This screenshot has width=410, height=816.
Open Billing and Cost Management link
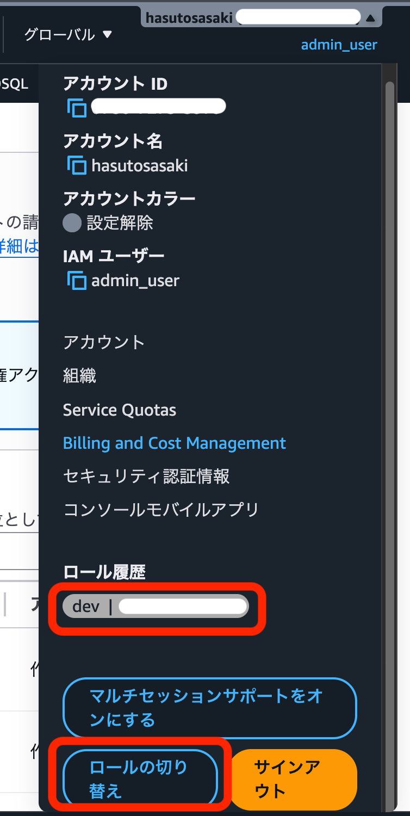(x=175, y=443)
